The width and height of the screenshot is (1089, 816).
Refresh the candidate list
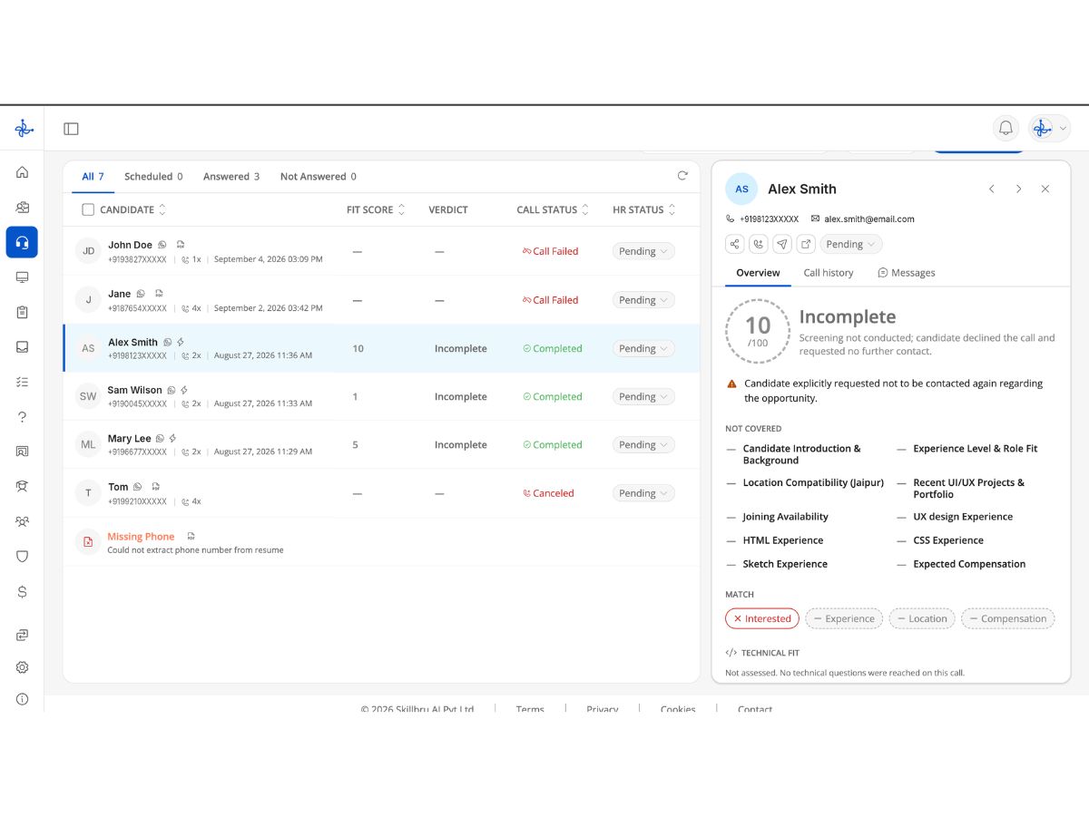coord(682,176)
